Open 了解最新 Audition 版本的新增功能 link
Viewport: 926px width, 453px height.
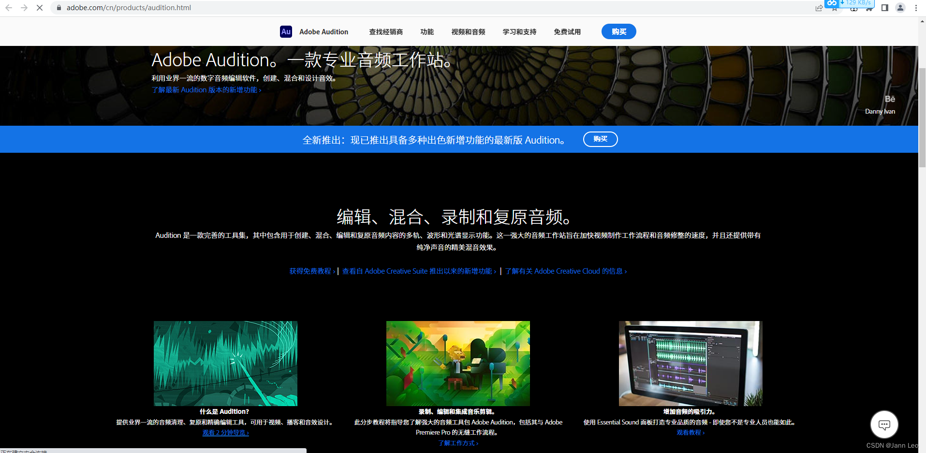(x=206, y=90)
